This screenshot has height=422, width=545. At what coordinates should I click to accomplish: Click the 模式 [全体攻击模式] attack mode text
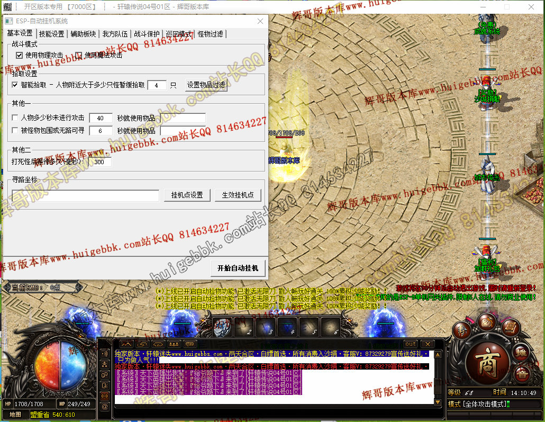tap(478, 404)
